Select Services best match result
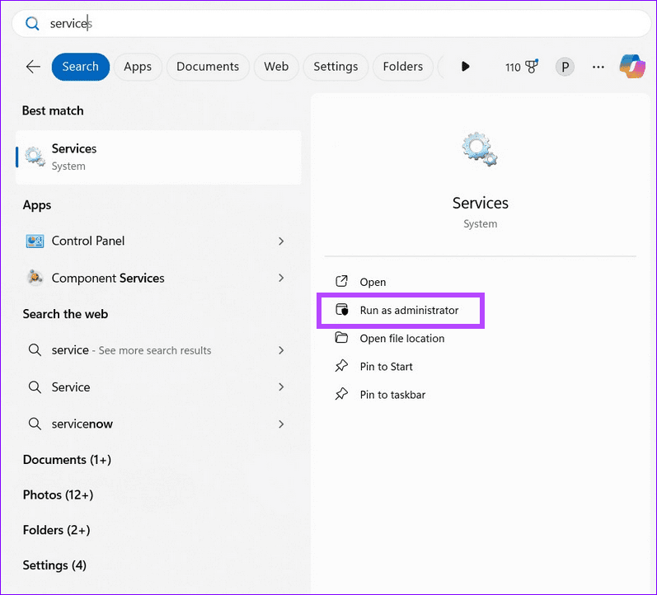657x595 pixels. (x=158, y=157)
